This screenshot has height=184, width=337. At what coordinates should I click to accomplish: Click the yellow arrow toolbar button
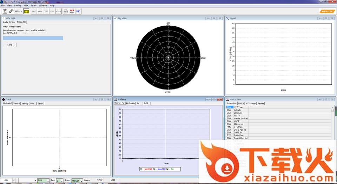[26, 11]
